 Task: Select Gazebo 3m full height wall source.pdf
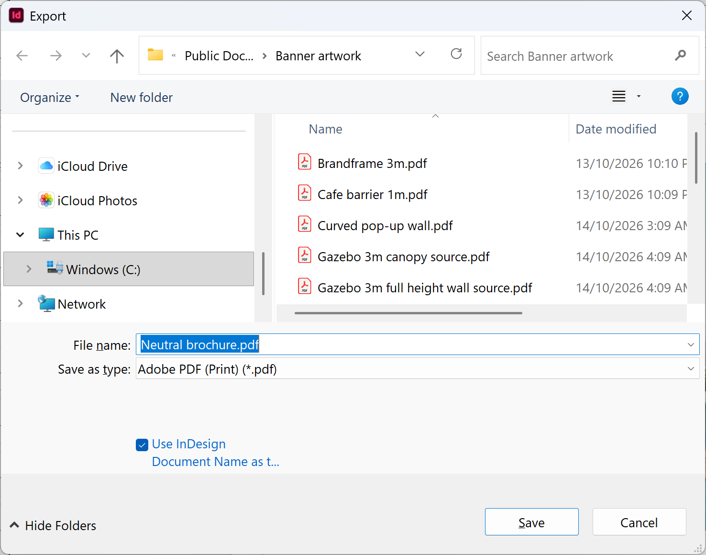(425, 288)
